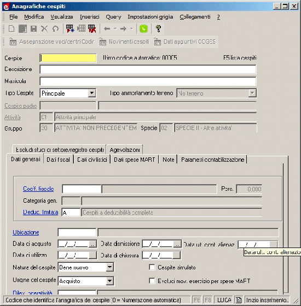Open Assegnazione voci/centri Codir toolbar item
The width and height of the screenshot is (301, 306).
[52, 42]
